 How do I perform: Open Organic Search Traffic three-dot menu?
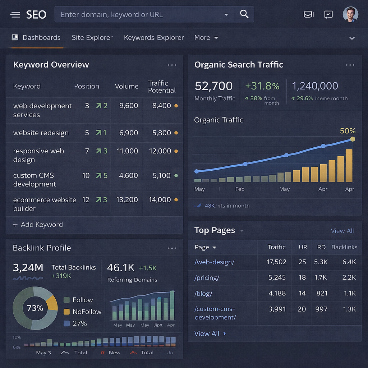[x=350, y=65]
